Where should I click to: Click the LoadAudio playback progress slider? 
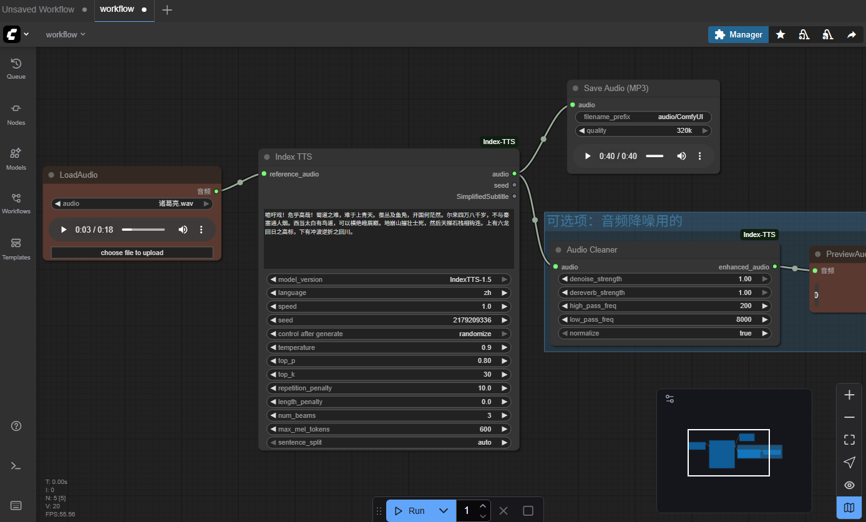point(144,230)
